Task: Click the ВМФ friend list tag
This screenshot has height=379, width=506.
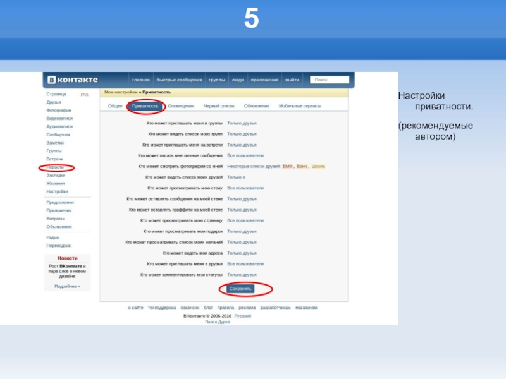Action: point(288,166)
